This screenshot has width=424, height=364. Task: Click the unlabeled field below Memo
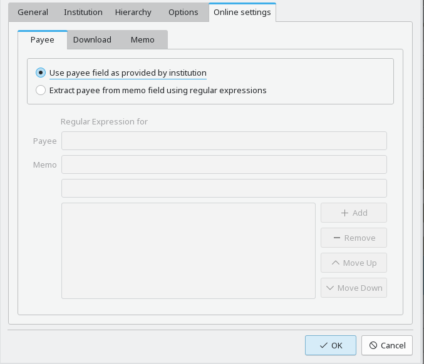click(x=224, y=188)
